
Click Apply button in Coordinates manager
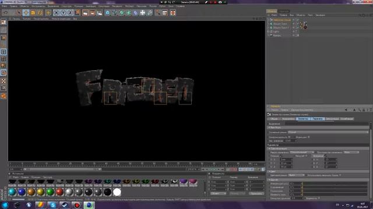coord(256,193)
